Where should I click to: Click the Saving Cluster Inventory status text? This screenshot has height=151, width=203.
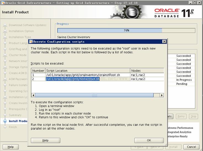[74, 37]
